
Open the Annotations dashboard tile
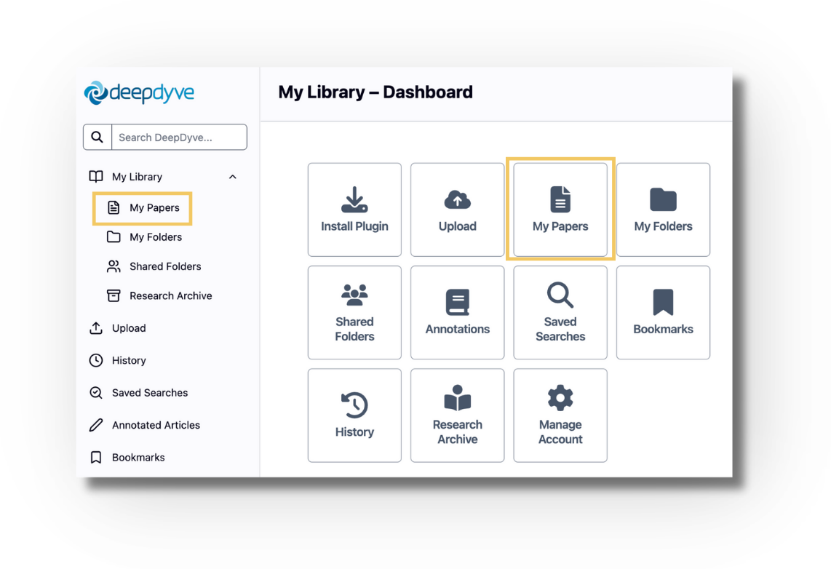point(458,313)
